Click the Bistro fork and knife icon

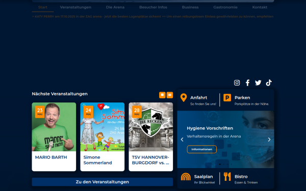[x=227, y=177]
